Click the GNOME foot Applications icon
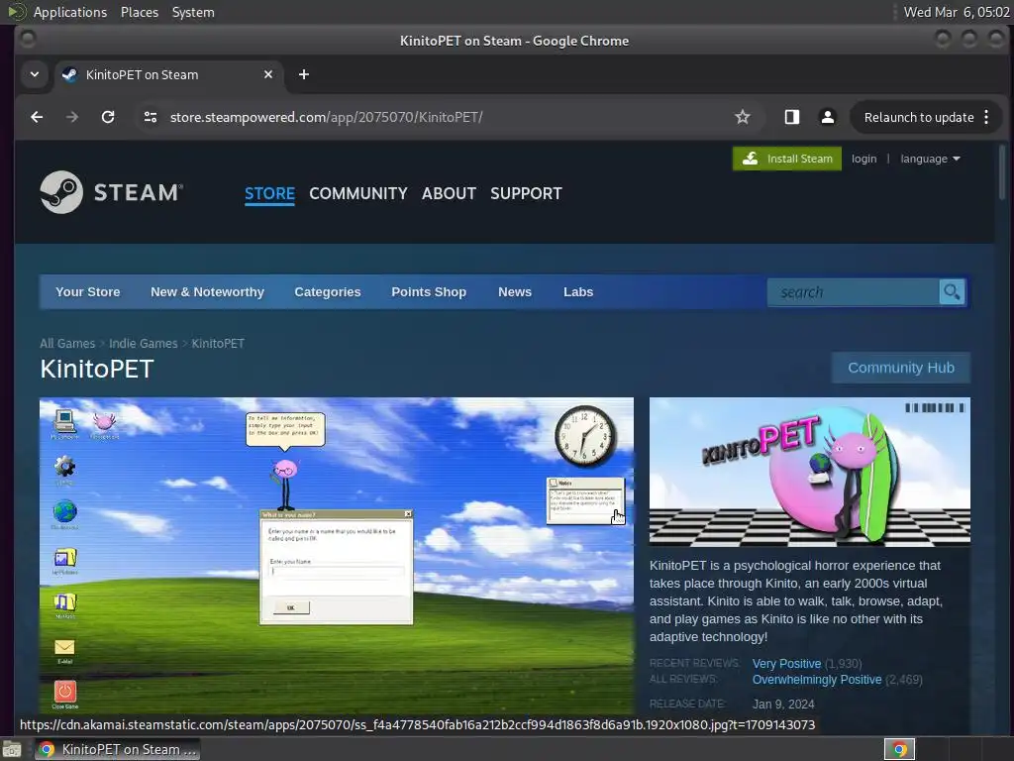Viewport: 1014px width, 761px height. coord(17,12)
